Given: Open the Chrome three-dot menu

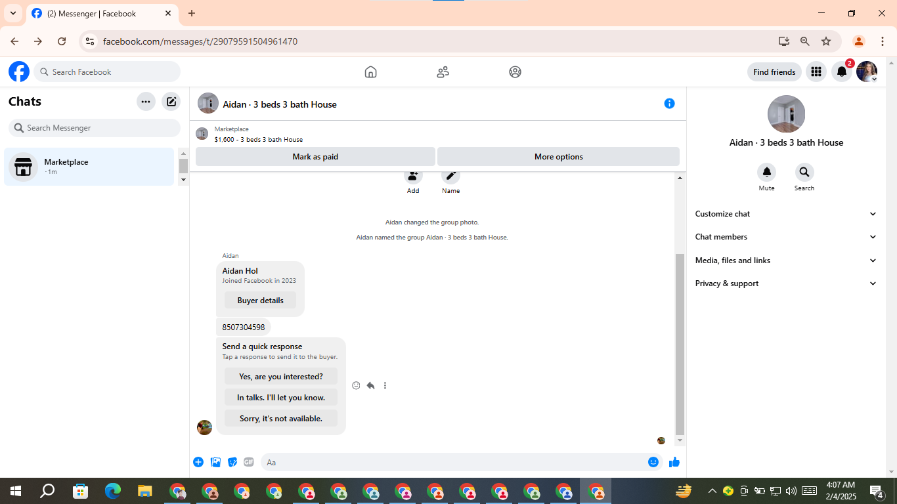Looking at the screenshot, I should [x=883, y=41].
